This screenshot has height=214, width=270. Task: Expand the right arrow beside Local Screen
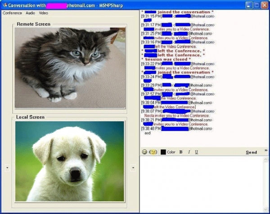tap(133, 167)
